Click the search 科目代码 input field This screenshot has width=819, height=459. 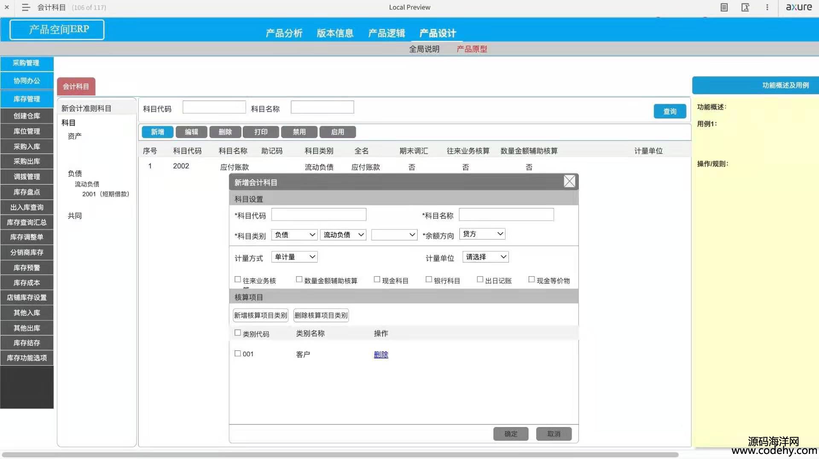[214, 107]
